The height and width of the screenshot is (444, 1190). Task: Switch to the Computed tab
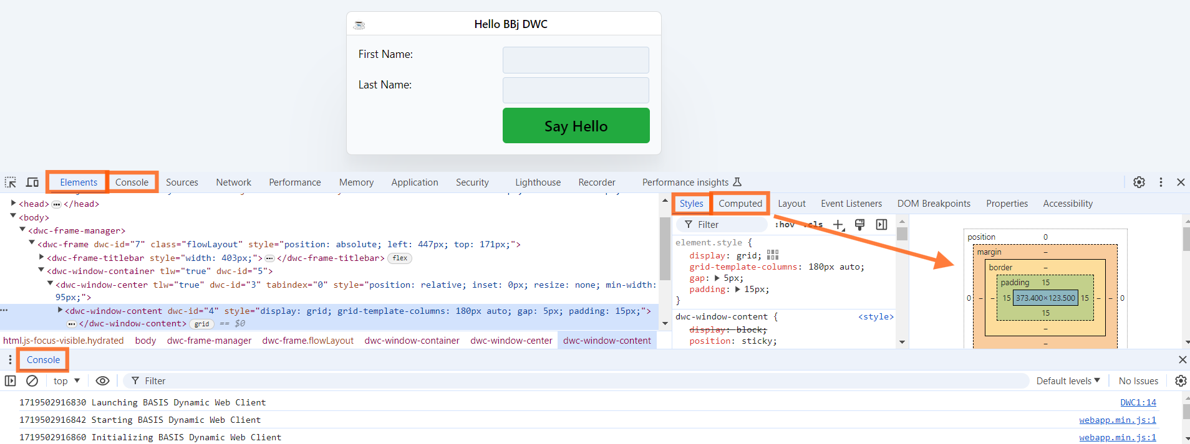coord(740,203)
